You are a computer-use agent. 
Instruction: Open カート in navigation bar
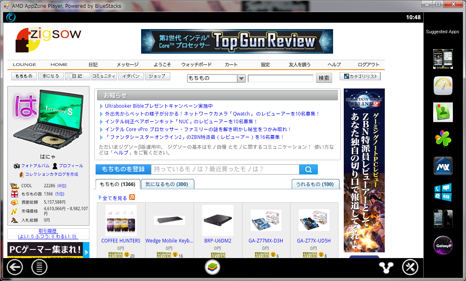(231, 64)
